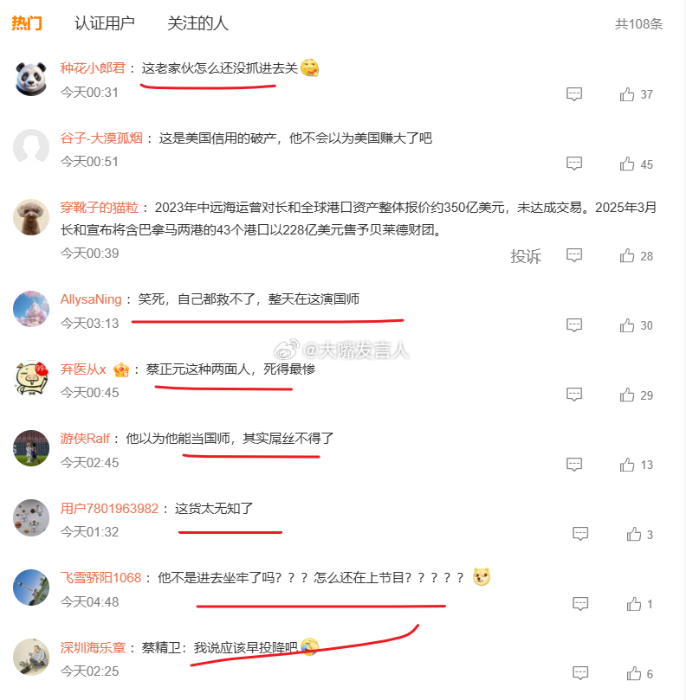Open reply box for 穿靴子的猫粒's comment

(x=574, y=255)
